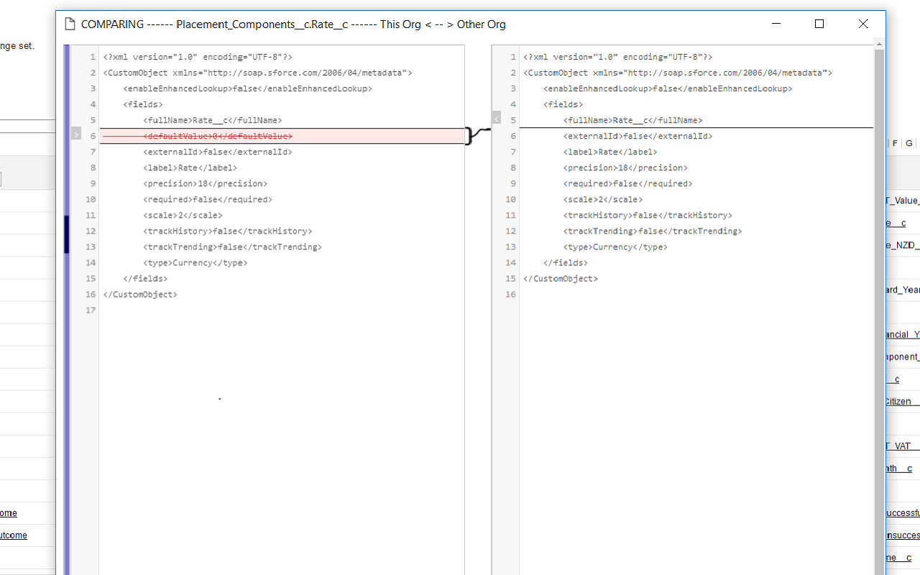Click the "ard_Year" link on the right edge

pos(902,290)
